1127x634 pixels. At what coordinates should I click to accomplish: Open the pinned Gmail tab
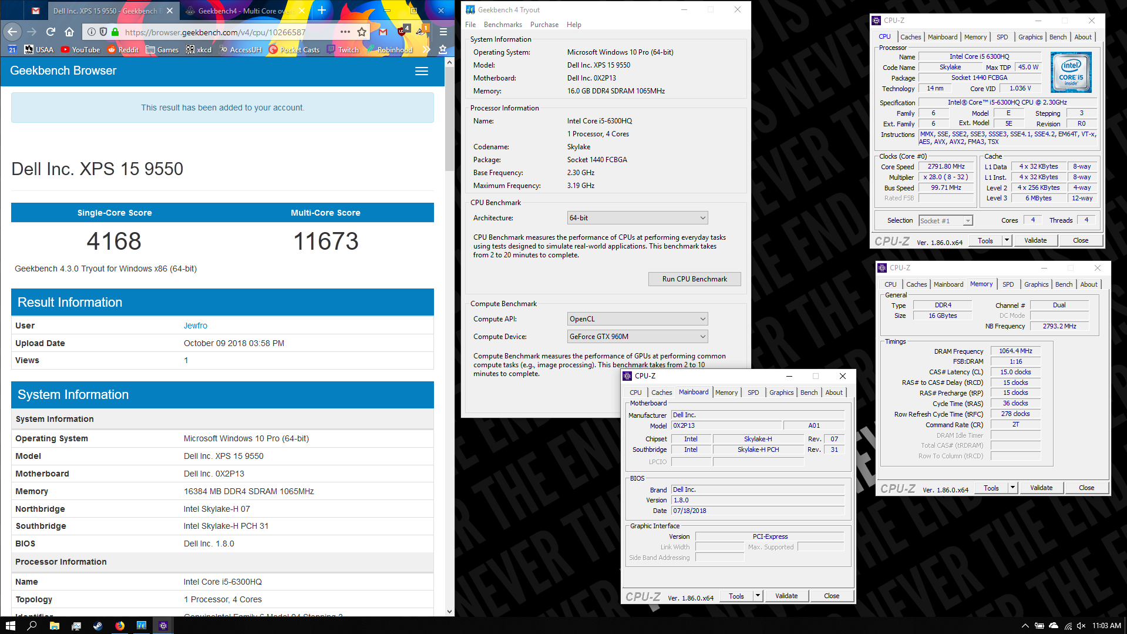(x=36, y=11)
